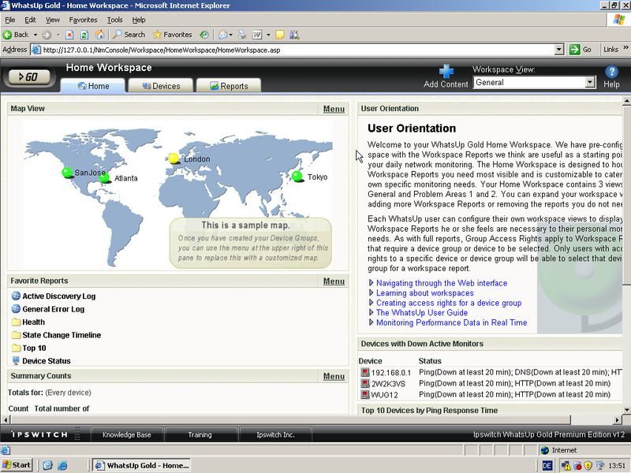Open the Summary Counts Menu link
Image resolution: width=631 pixels, height=473 pixels.
334,377
